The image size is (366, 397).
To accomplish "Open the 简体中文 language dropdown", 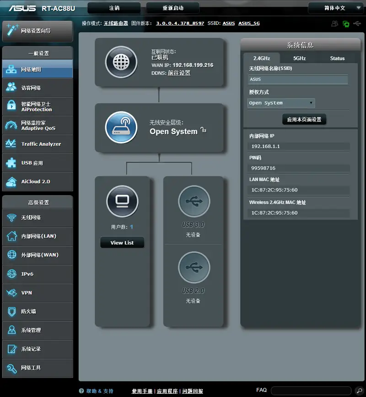I will click(x=336, y=8).
